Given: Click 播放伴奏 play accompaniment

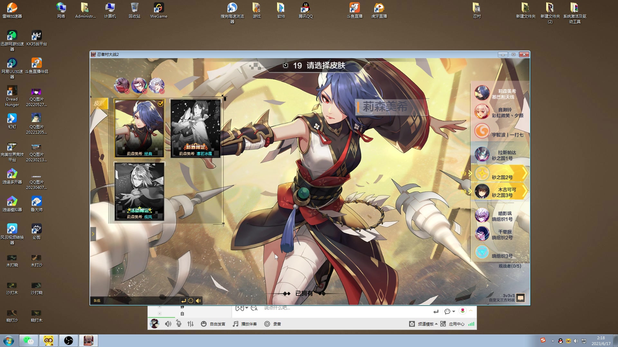Looking at the screenshot, I should tap(245, 324).
